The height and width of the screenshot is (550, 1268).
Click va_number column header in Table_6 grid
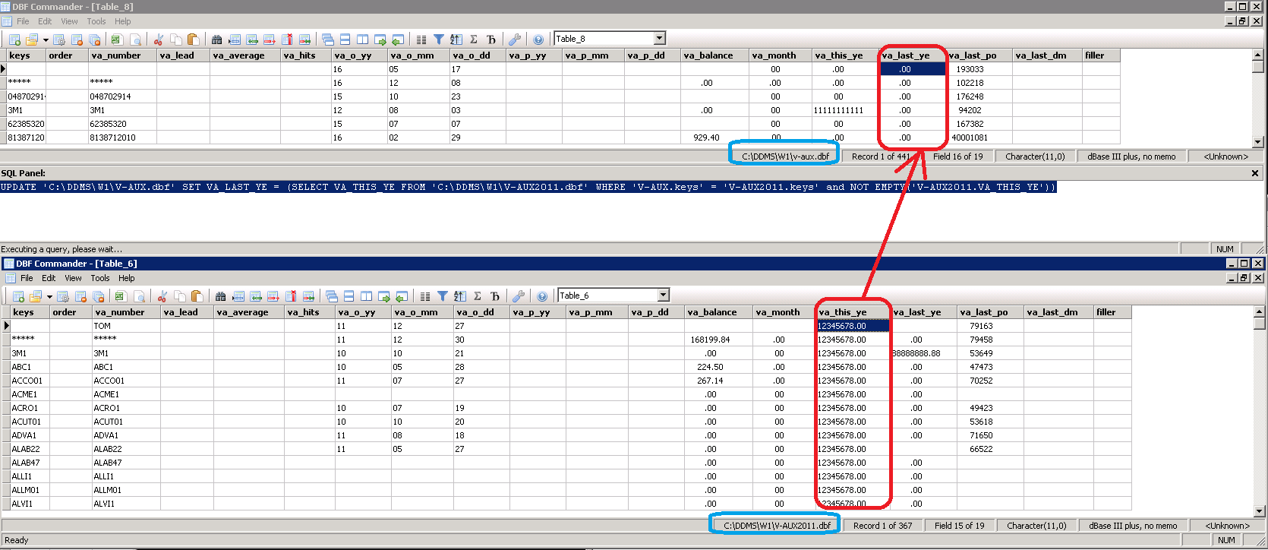point(126,312)
